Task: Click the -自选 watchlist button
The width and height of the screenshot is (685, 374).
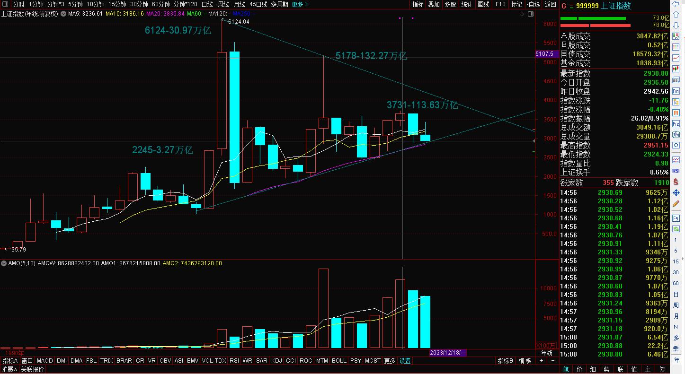Action: tap(533, 4)
